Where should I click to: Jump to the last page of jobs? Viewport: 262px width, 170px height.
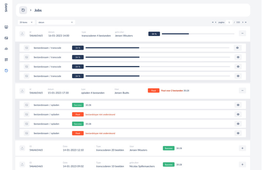pyautogui.click(x=246, y=22)
